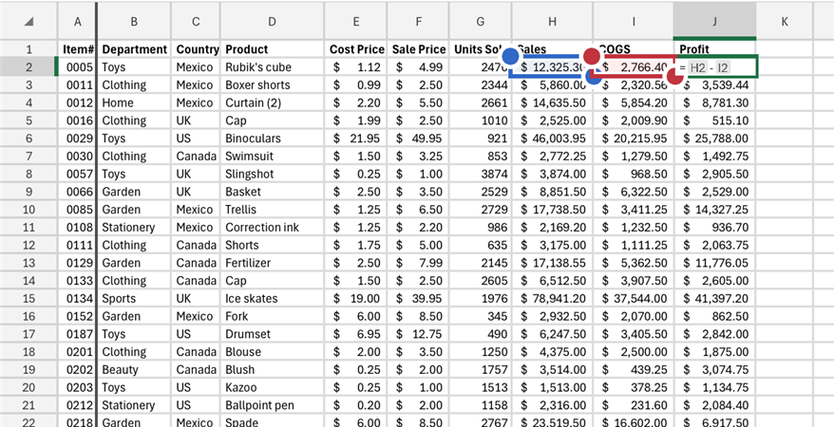Click the Product header cell
Screen dimensions: 834x427
[x=272, y=49]
